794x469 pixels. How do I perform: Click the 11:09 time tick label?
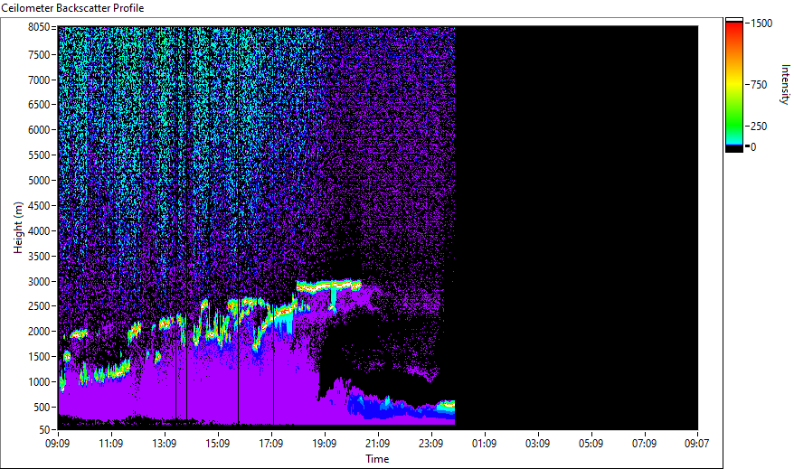point(111,444)
